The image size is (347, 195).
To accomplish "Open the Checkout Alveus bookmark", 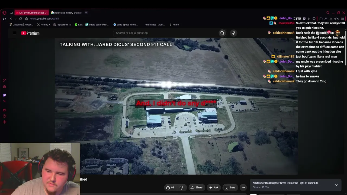I will click(21, 25).
